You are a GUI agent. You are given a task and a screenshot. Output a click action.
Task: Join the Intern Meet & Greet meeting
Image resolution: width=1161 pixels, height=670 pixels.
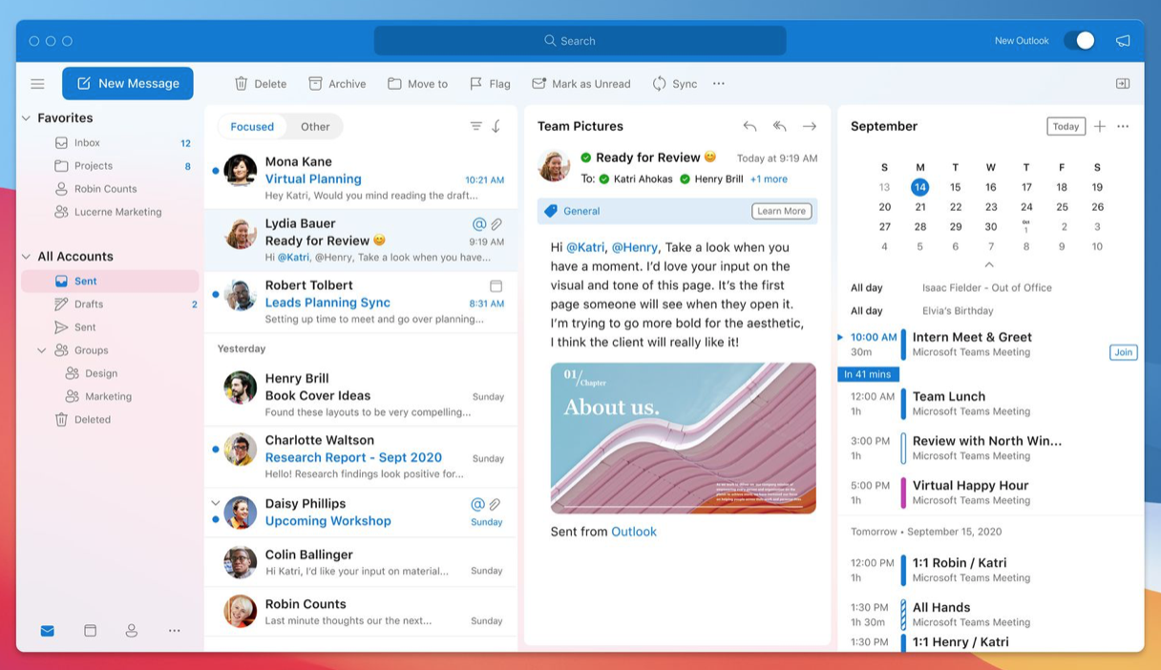tap(1123, 352)
